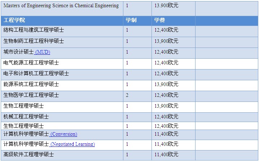Click the 学制 value 2 for 生物医学工程
The width and height of the screenshot is (259, 162).
127,95
